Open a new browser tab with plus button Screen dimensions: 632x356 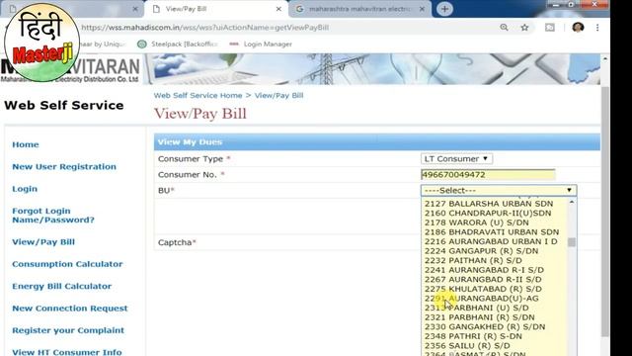pos(444,9)
